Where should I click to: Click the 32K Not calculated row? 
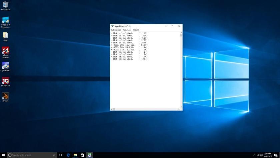click(129, 36)
